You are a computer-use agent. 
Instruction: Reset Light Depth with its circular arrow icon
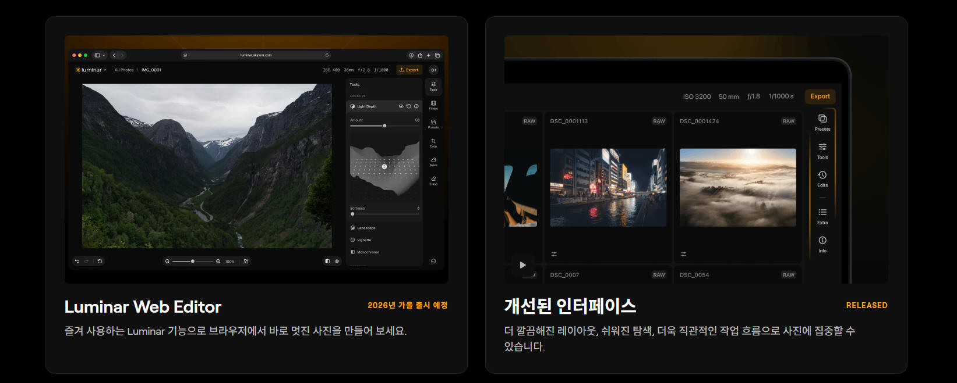(408, 106)
